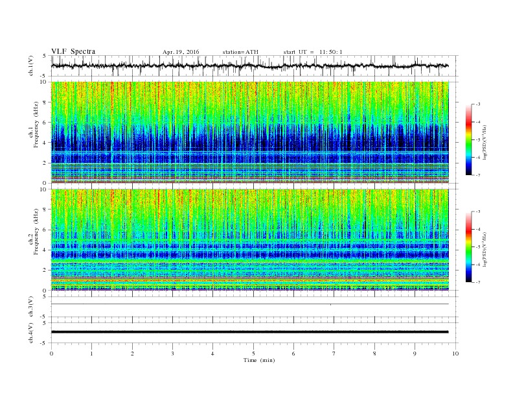This screenshot has width=513, height=397.
Task: Click the thick ch.4 voltage trace
Action: [x=249, y=332]
